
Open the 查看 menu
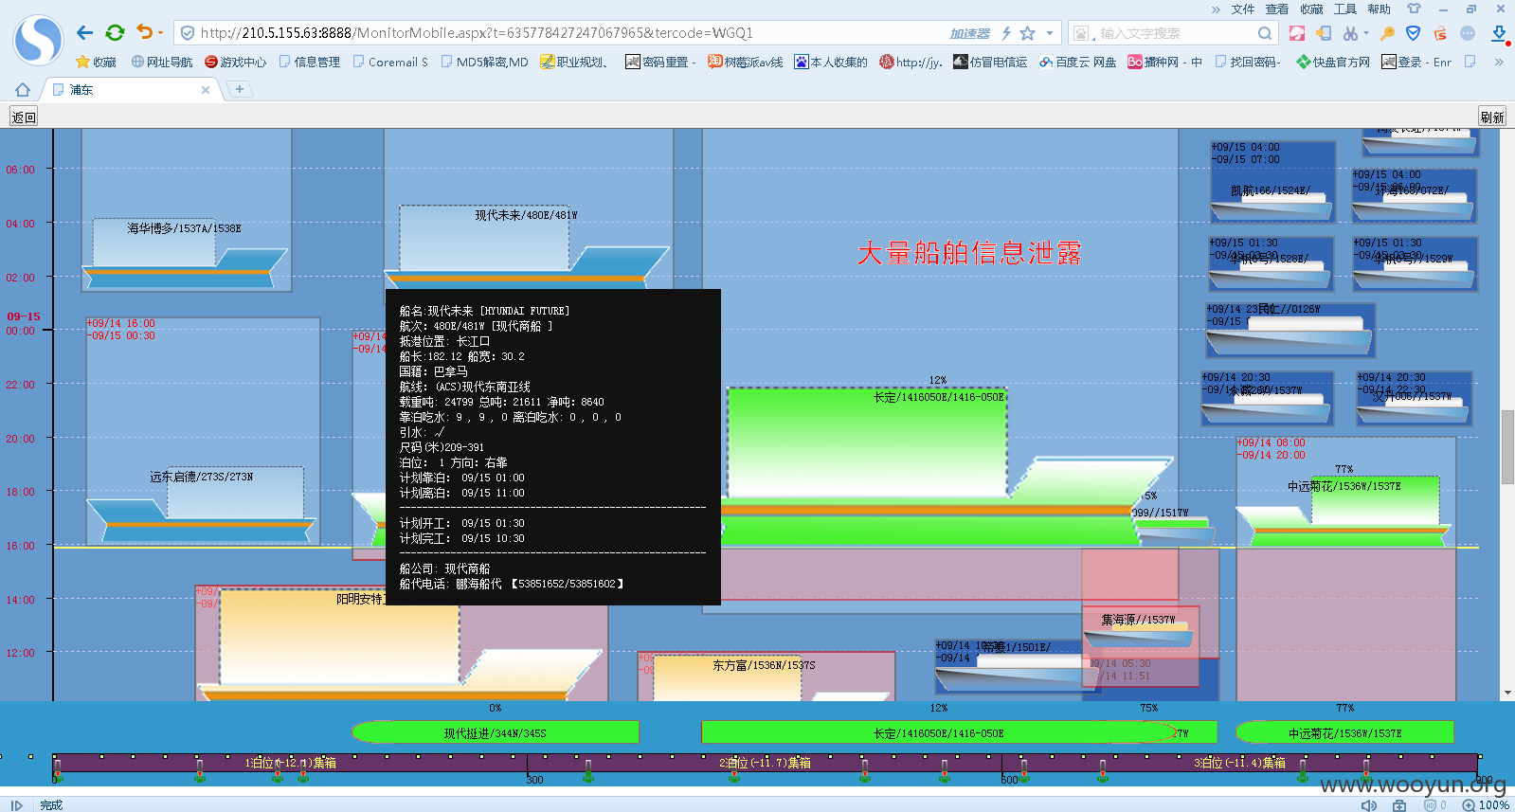tap(1277, 9)
